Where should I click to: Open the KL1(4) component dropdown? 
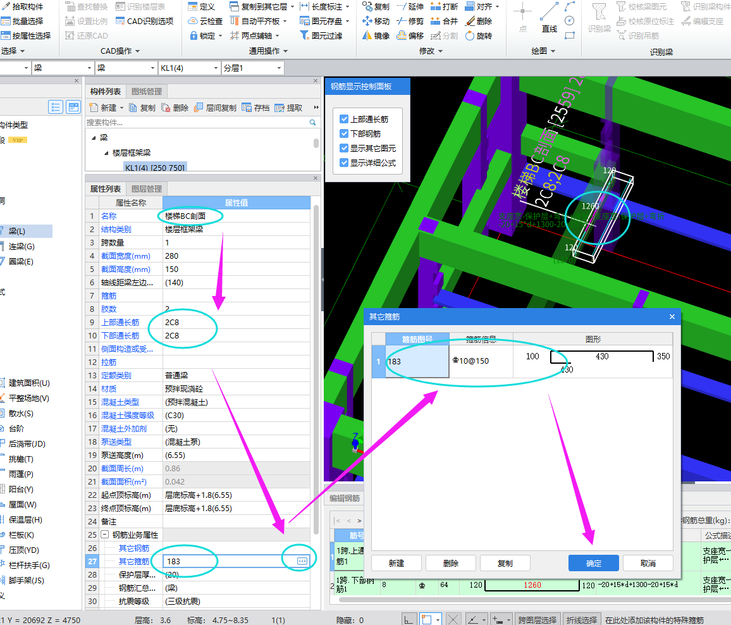tap(216, 68)
